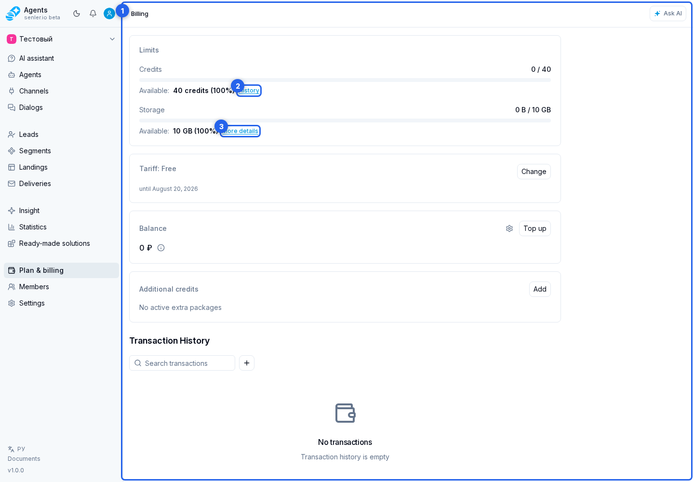Image resolution: width=694 pixels, height=482 pixels.
Task: Go to Leads section
Action: [x=61, y=134]
